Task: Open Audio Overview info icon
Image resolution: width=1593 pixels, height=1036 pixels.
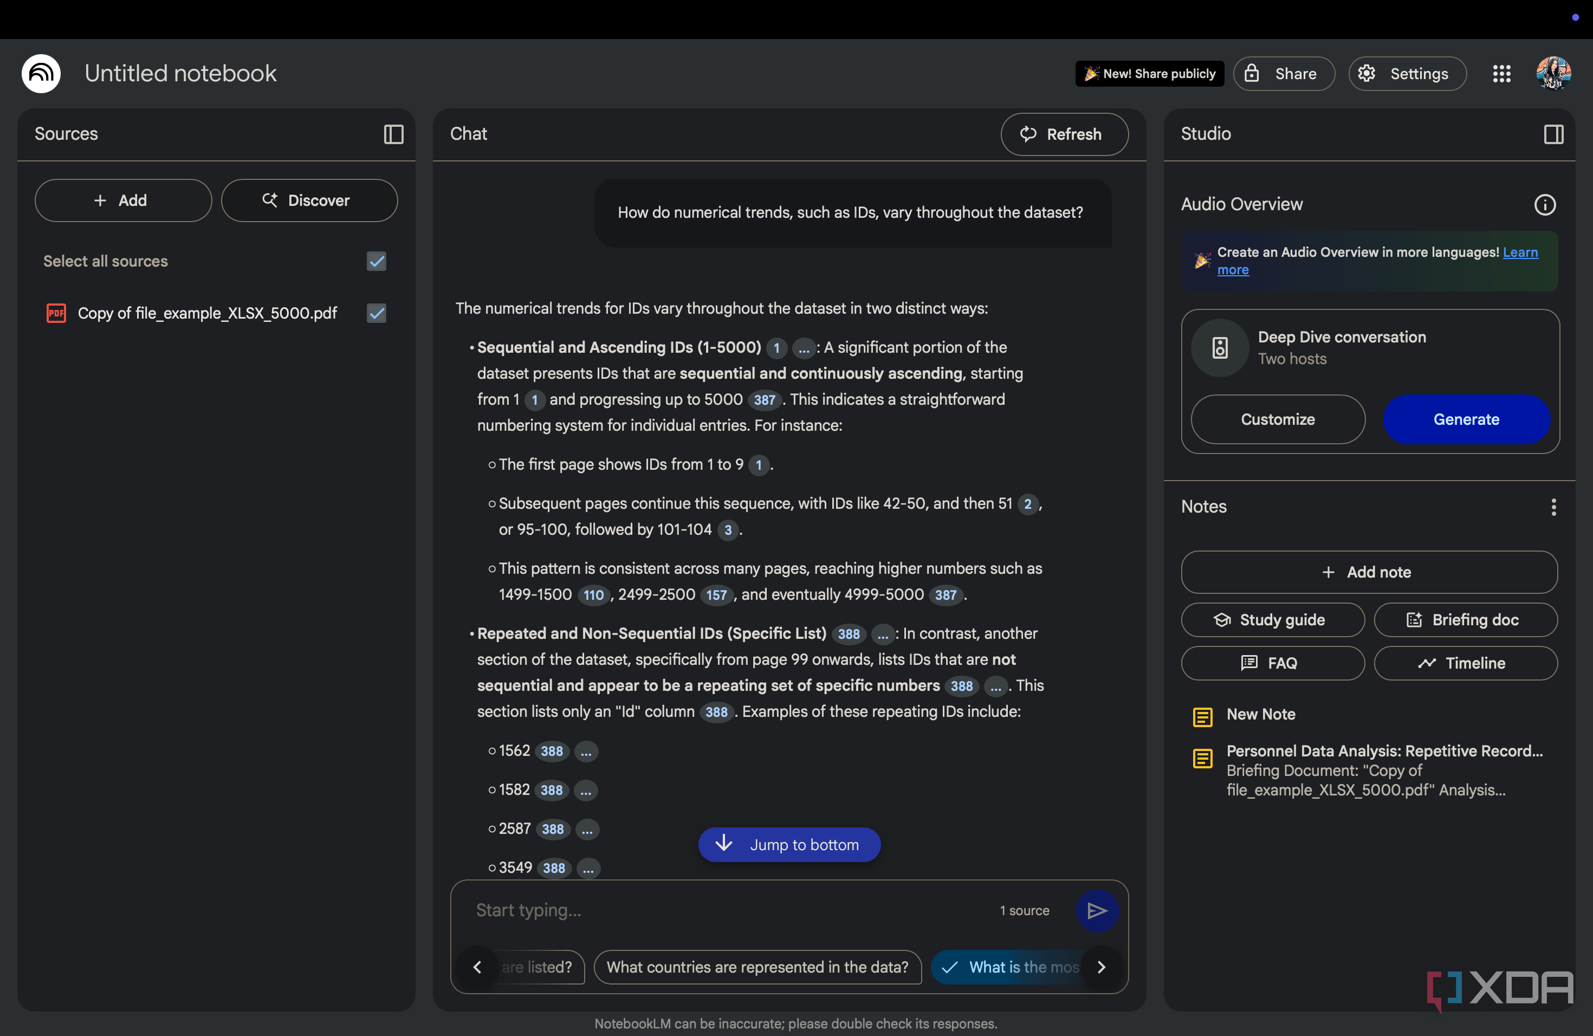Action: 1545,205
